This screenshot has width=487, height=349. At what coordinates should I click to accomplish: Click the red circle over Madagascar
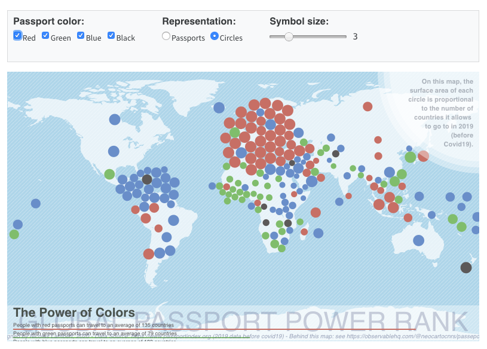coord(316,212)
